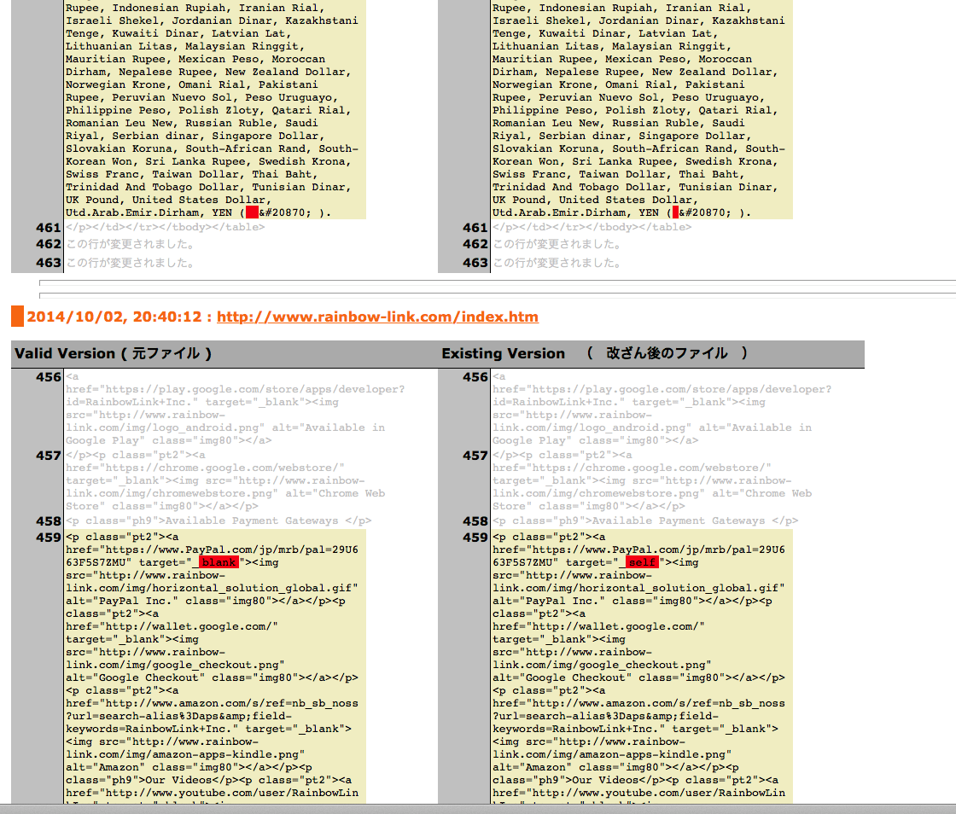The width and height of the screenshot is (956, 814).
Task: Click line number 458 in the Valid Version column
Action: point(48,521)
